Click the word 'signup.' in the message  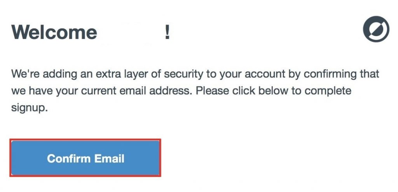[x=30, y=108]
